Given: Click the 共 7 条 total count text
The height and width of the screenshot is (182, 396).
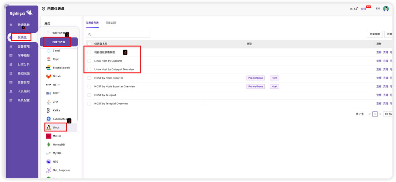Looking at the screenshot, I should [x=360, y=114].
